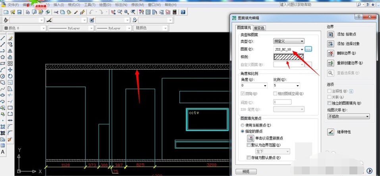Open the Draw order dropdown (不修改)
This screenshot has height=176, width=380.
(348, 117)
